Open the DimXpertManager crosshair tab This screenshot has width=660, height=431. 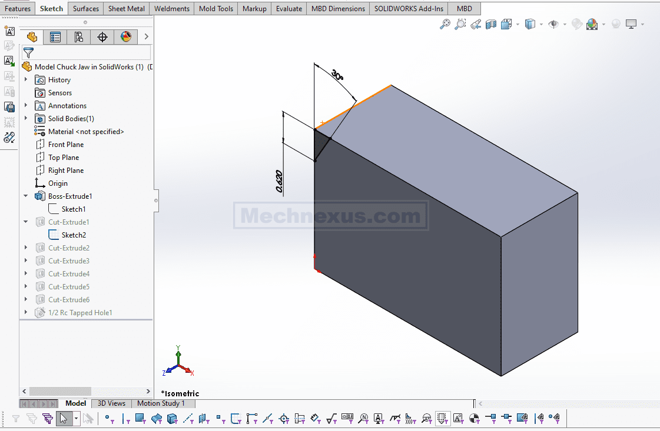click(102, 37)
